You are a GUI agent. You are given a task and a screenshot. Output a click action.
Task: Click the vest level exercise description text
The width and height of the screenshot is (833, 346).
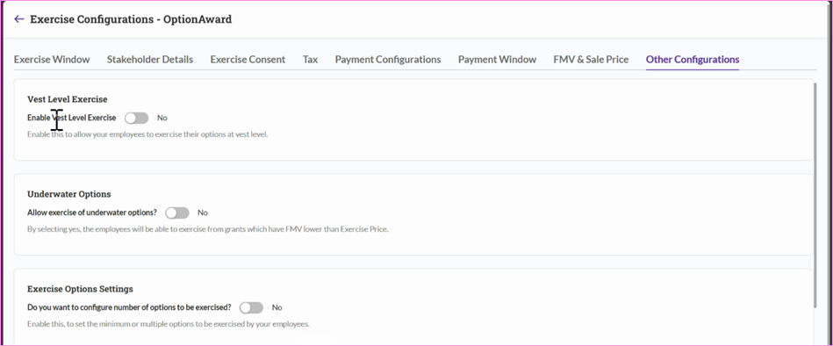147,134
